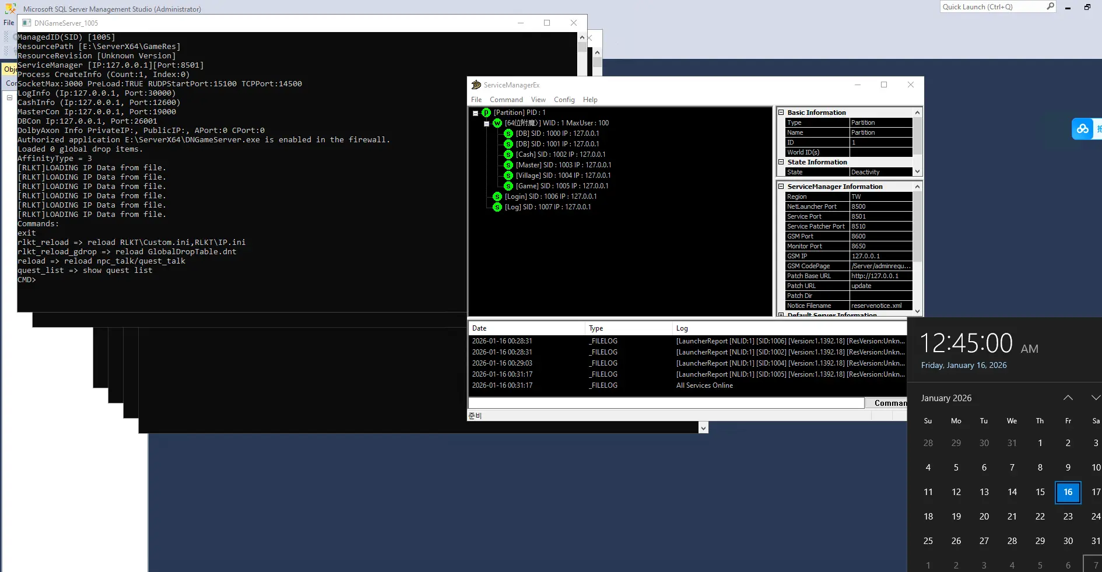The image size is (1102, 572).
Task: Collapse the World WID 1 tree node
Action: click(486, 124)
